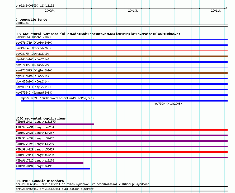Select the dgv2591e59 blue gain bar
This screenshot has width=235, height=193.
[124, 101]
